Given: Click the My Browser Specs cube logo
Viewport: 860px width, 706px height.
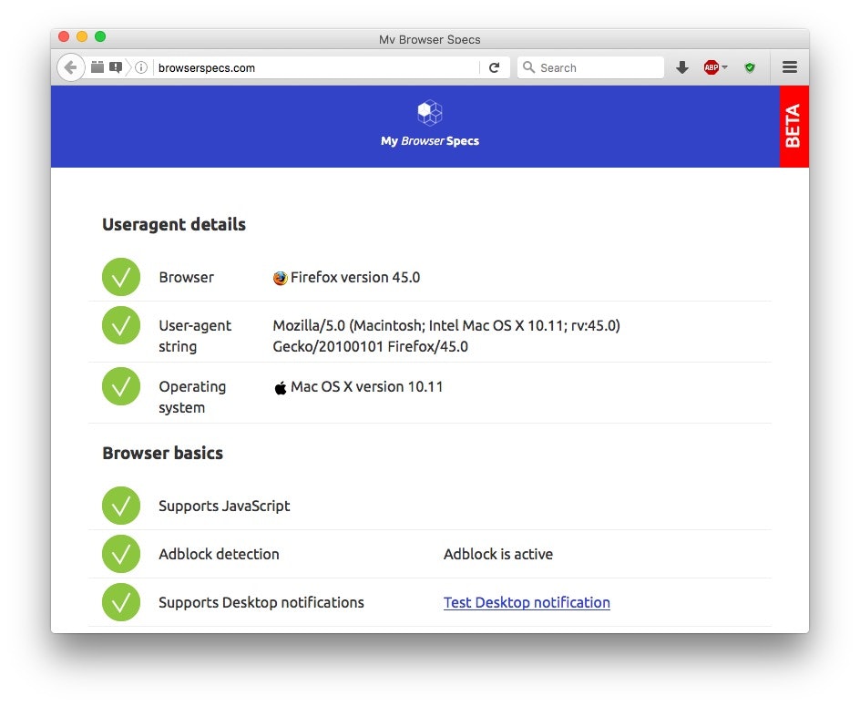Looking at the screenshot, I should tap(429, 111).
